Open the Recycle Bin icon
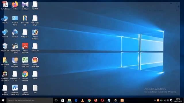184x103 pixels. click(5, 47)
